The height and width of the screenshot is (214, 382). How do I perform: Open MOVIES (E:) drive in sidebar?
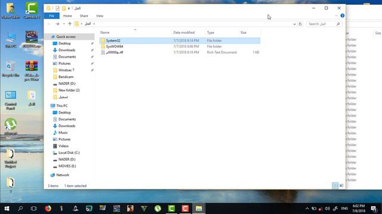(x=67, y=166)
